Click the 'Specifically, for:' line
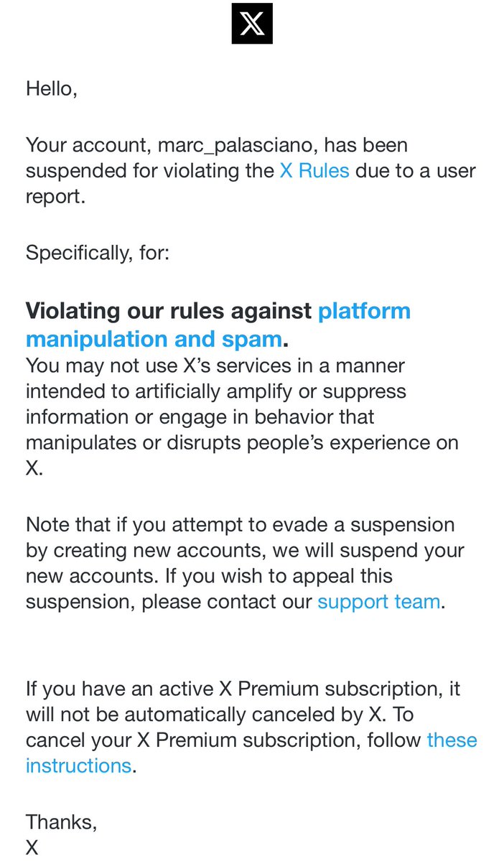 click(98, 253)
